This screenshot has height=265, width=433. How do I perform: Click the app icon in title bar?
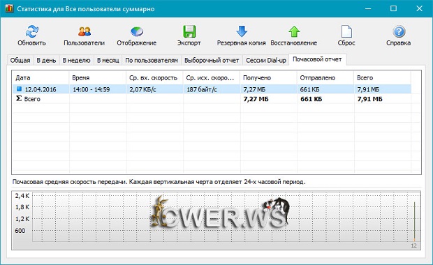pos(9,8)
